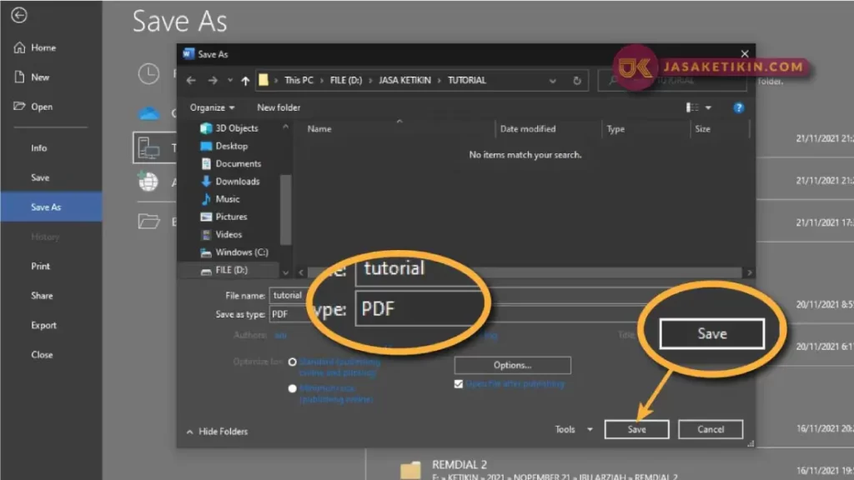This screenshot has height=480, width=854.
Task: Click the Add a Place globe icon
Action: (x=148, y=181)
